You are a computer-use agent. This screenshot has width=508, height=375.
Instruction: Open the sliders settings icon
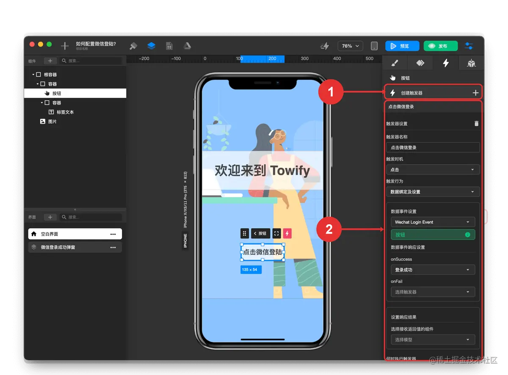point(469,46)
